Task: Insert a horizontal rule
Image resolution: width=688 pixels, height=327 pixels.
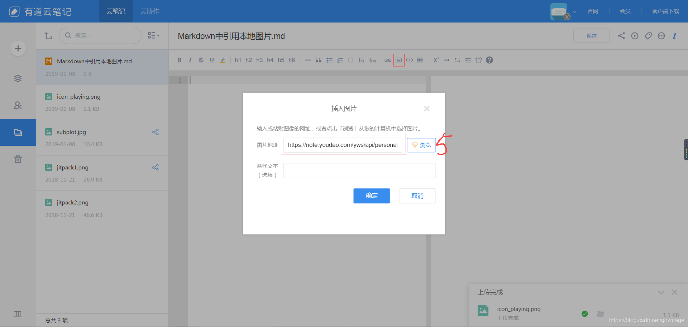Action: point(308,60)
